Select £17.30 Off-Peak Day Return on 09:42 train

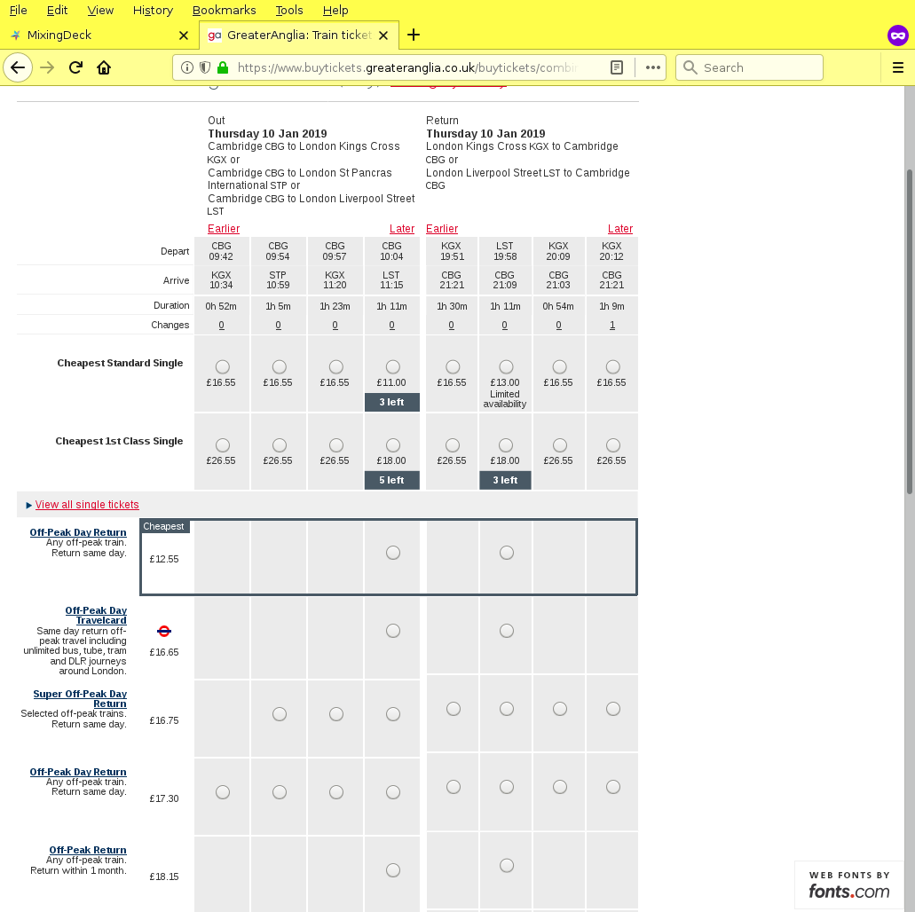[x=223, y=792]
